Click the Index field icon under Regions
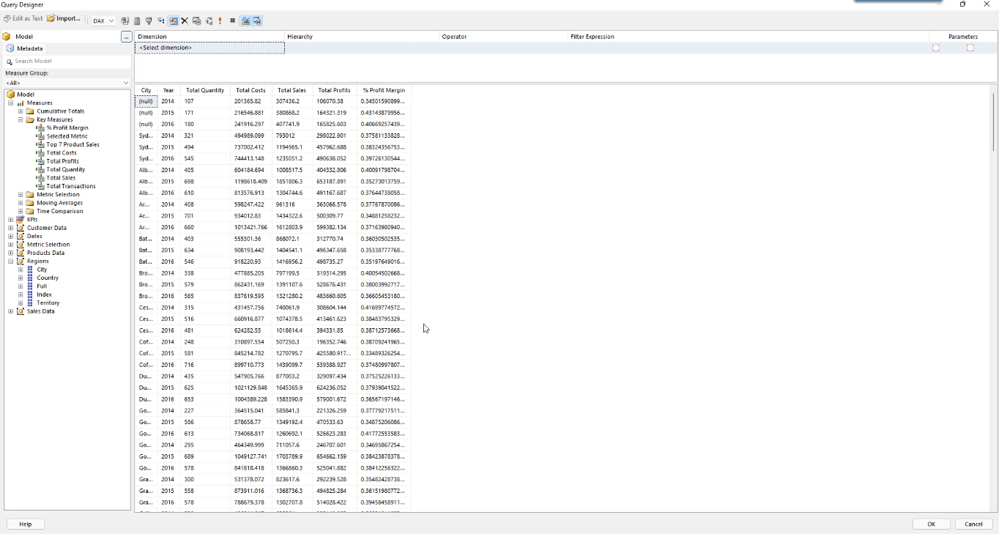999x534 pixels. 30,294
